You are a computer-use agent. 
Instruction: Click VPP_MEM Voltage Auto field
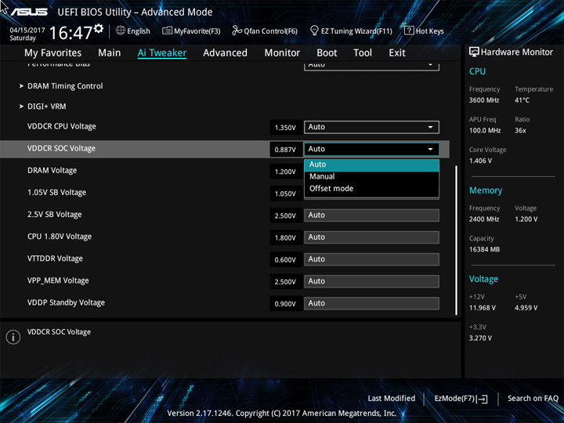pos(371,281)
